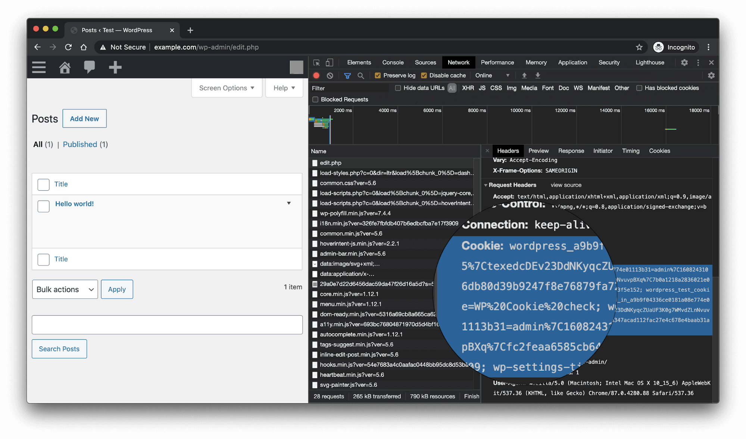Screen dimensions: 746x439
Task: Expand the Screen Options panel
Action: coord(227,88)
